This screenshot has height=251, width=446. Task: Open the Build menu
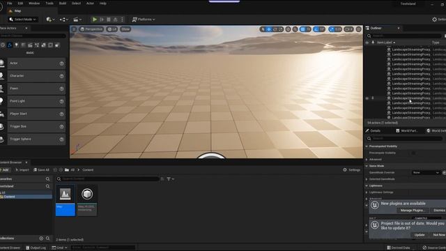63,3
